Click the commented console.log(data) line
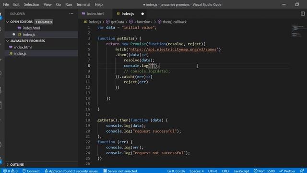This screenshot has height=173, width=307. point(147,71)
